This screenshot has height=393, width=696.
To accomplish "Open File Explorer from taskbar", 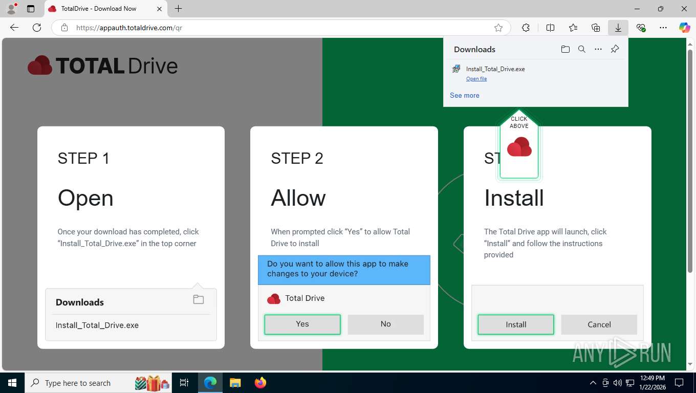I will click(235, 383).
